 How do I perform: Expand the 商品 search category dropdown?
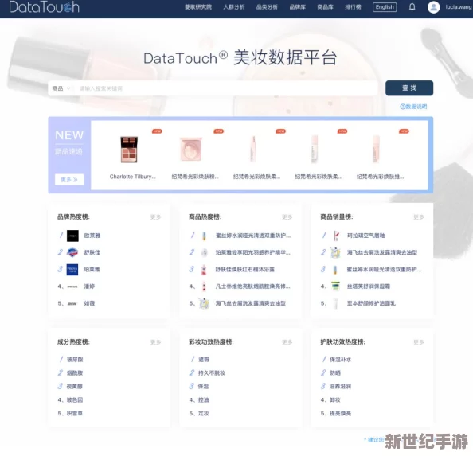point(61,88)
